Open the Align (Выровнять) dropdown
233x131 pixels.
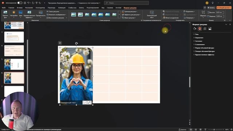click(189, 11)
